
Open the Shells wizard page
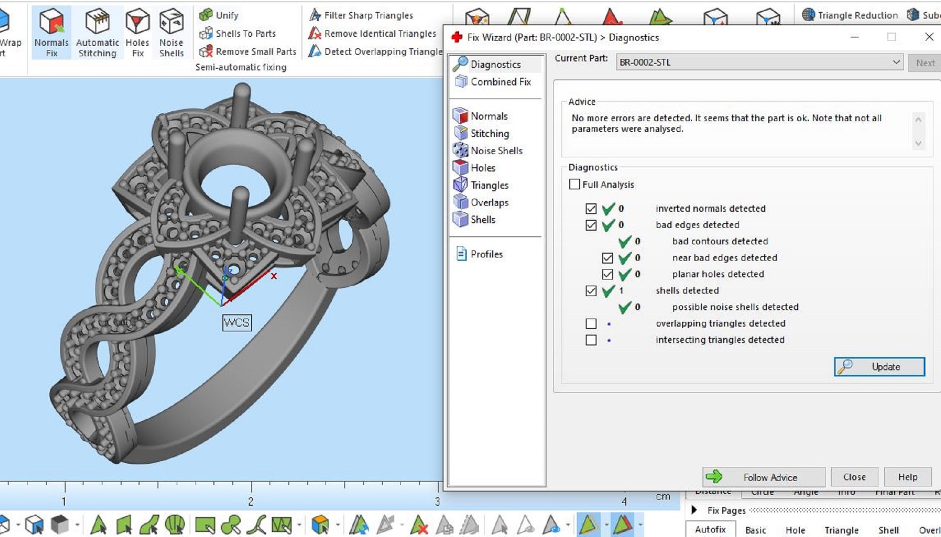[475, 219]
